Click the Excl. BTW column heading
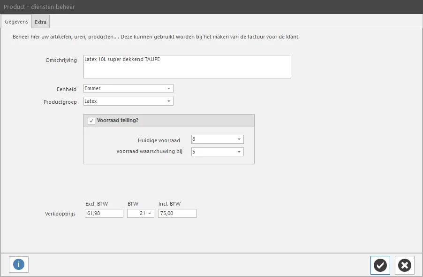423x277 pixels. click(x=97, y=204)
